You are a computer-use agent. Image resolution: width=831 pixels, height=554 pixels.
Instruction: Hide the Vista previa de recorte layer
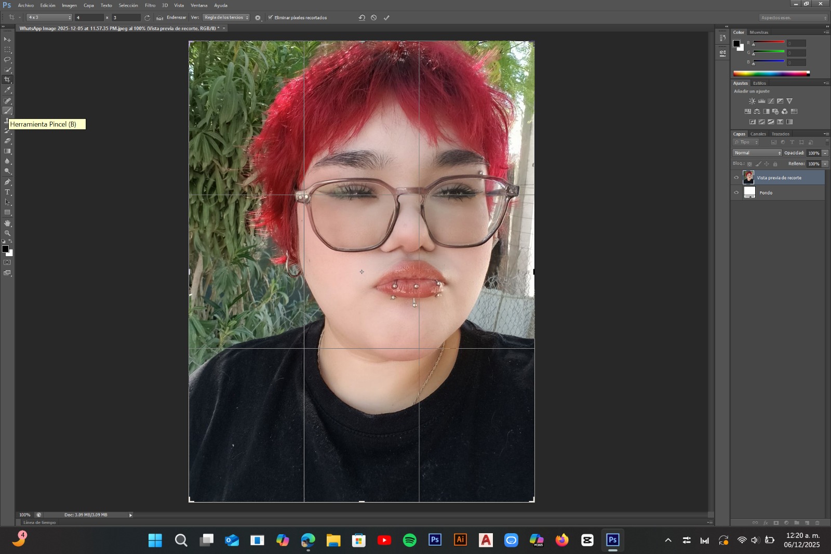pos(736,178)
